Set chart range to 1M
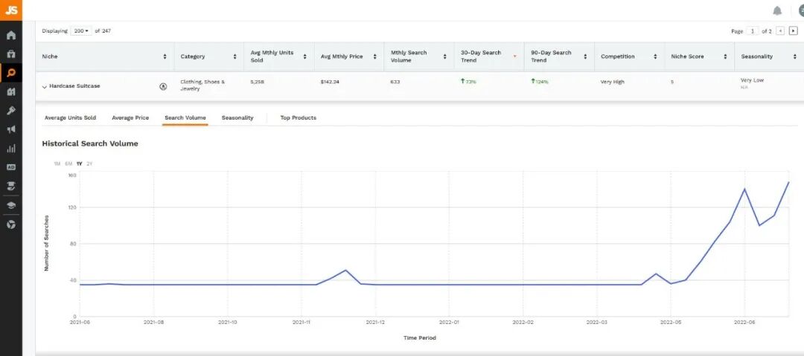Viewport: 804px width, 356px height. [57, 164]
